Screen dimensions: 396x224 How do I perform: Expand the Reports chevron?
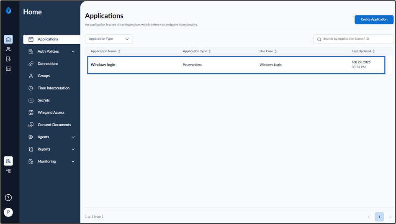(73, 149)
